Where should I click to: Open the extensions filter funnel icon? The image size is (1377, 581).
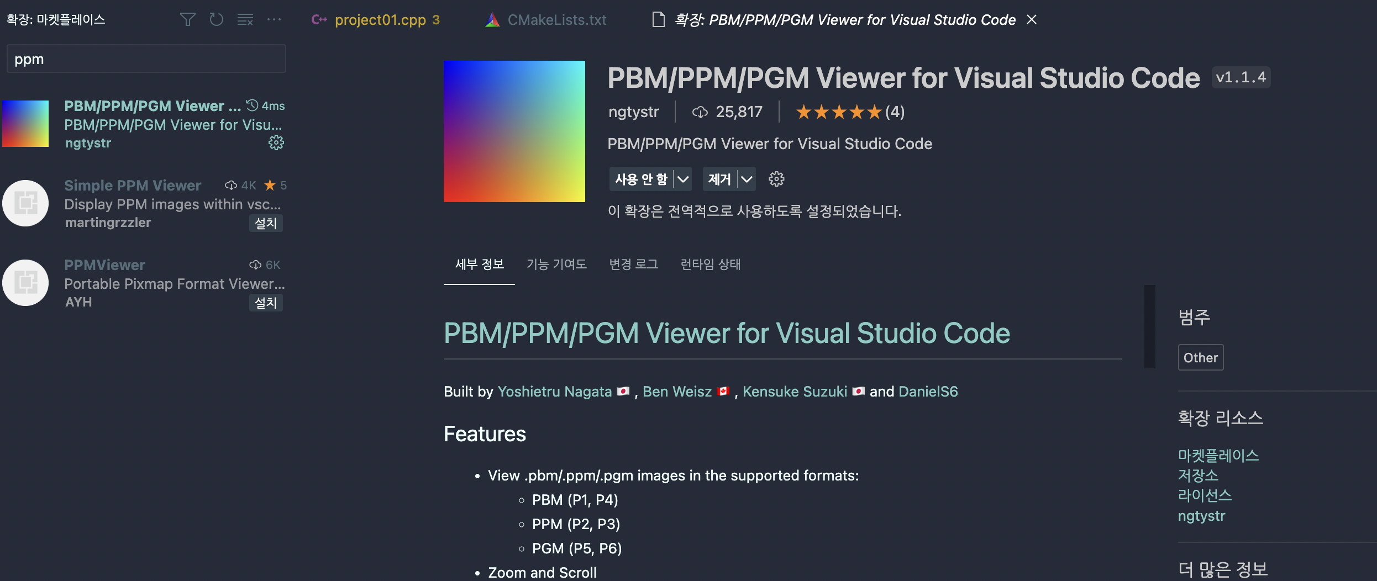(188, 20)
